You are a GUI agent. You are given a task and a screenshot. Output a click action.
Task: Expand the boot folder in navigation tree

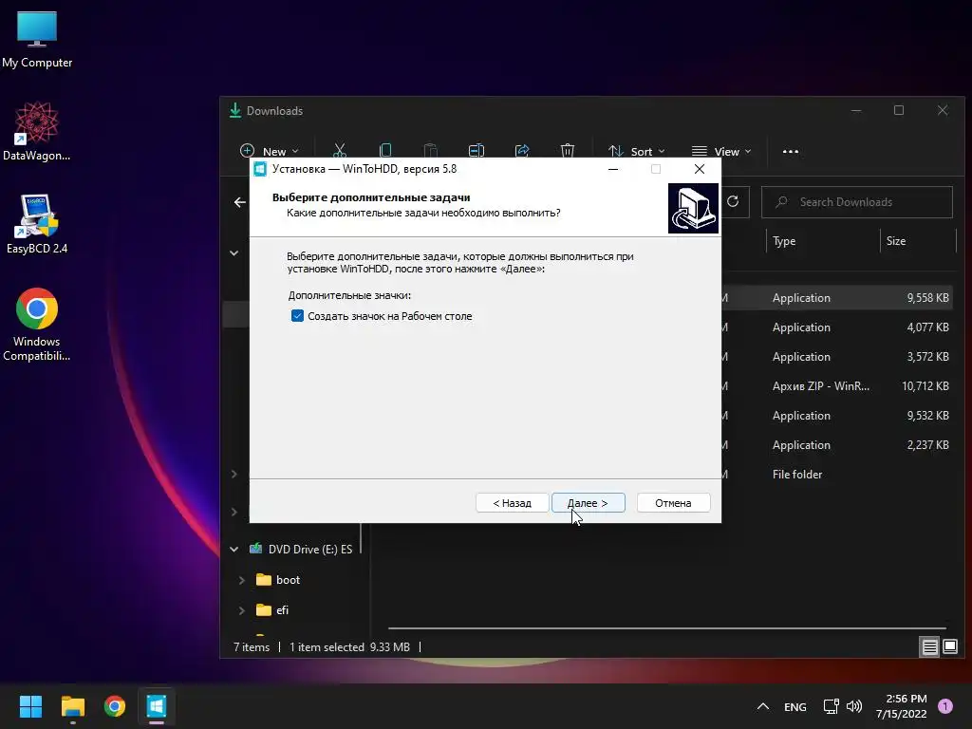click(x=242, y=580)
